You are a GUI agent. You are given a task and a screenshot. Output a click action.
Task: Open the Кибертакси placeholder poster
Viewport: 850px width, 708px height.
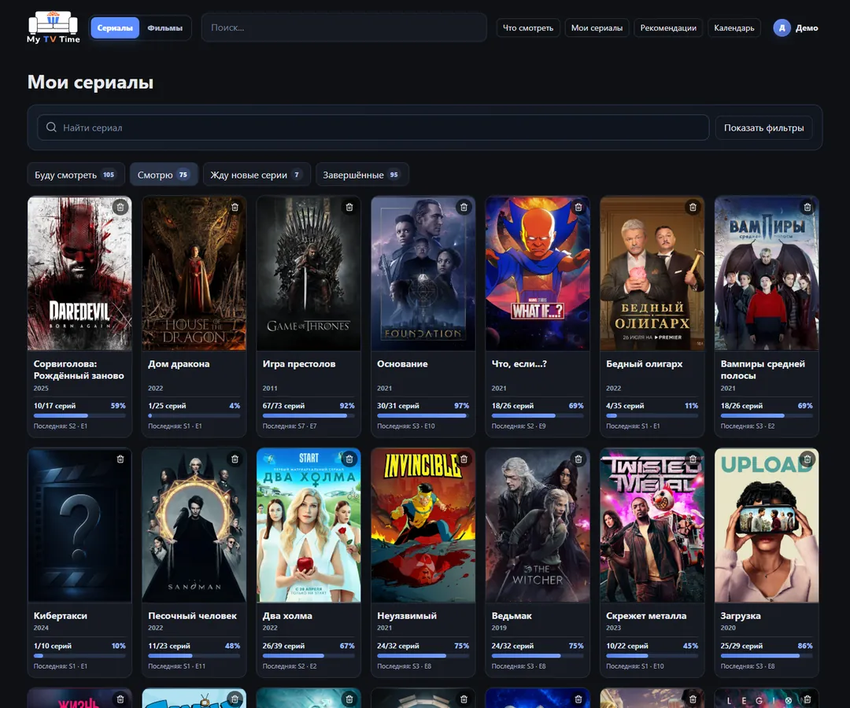pos(79,525)
